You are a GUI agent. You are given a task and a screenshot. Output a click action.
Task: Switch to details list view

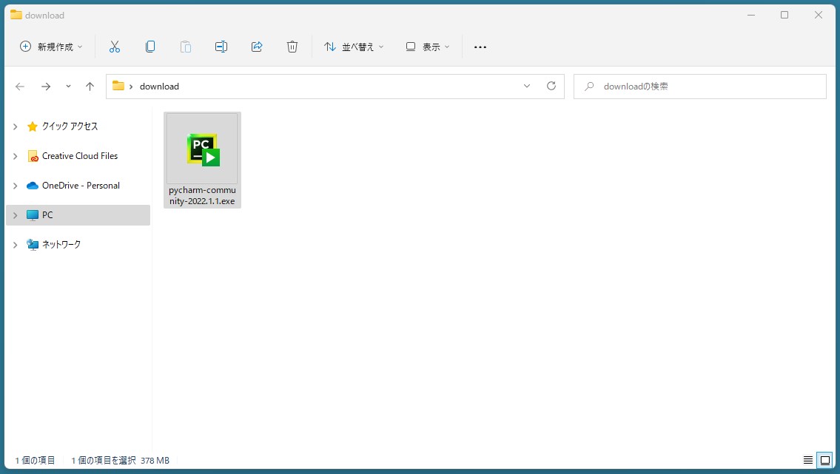click(x=808, y=460)
